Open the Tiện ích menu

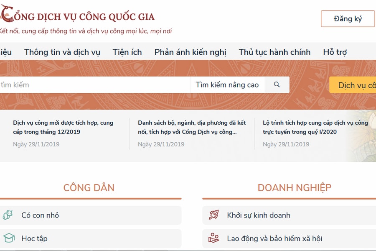pos(127,52)
